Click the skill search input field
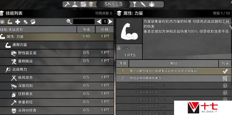The image size is (232, 115). [84, 22]
